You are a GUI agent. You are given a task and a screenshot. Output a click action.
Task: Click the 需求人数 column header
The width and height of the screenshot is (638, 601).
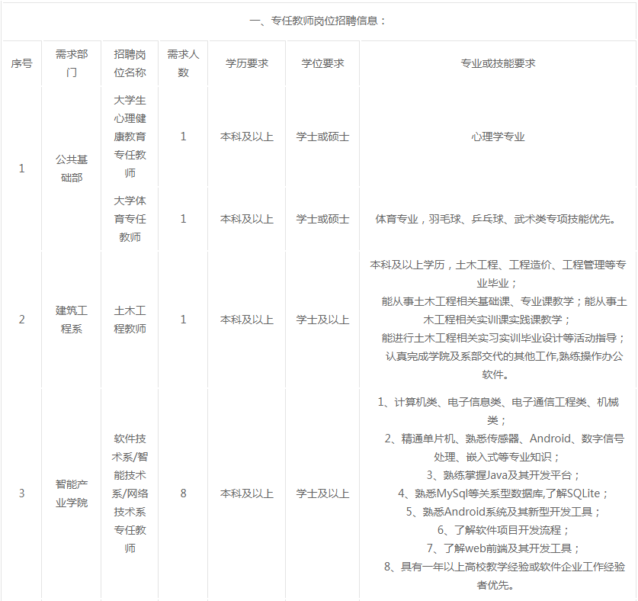[183, 63]
